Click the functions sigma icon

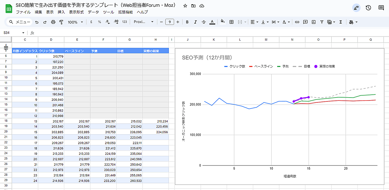(x=341, y=22)
